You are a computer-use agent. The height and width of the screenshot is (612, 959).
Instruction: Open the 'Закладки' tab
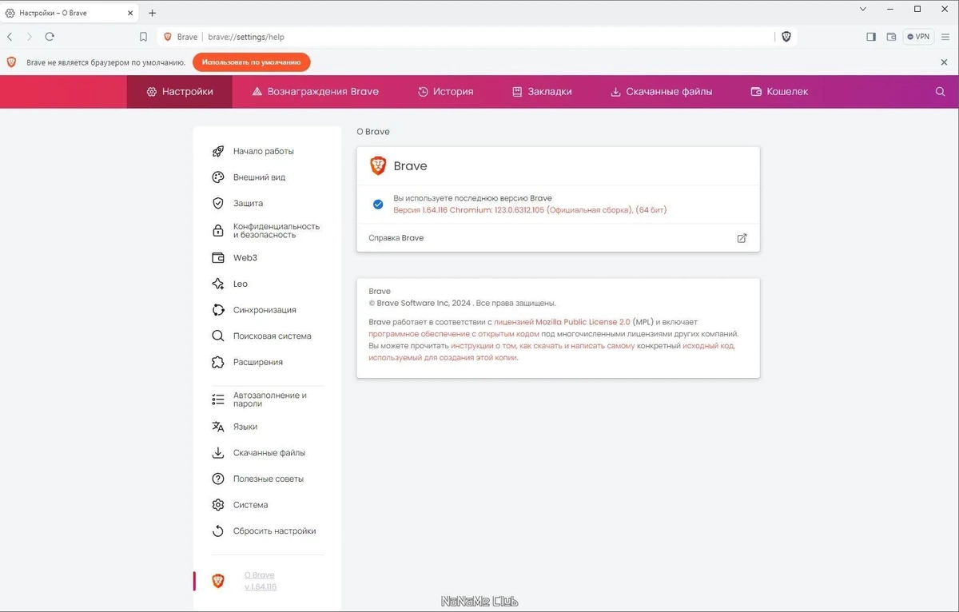point(542,92)
